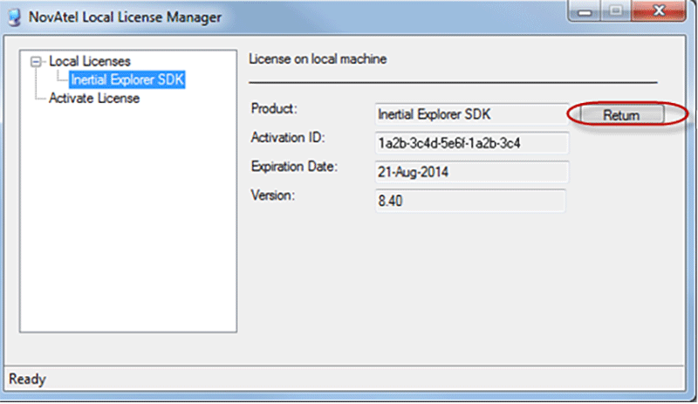Click the Expiration Date label
This screenshot has height=404, width=698.
tap(294, 167)
